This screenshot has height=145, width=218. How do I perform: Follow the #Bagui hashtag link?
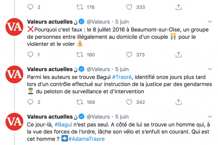coord(63,125)
